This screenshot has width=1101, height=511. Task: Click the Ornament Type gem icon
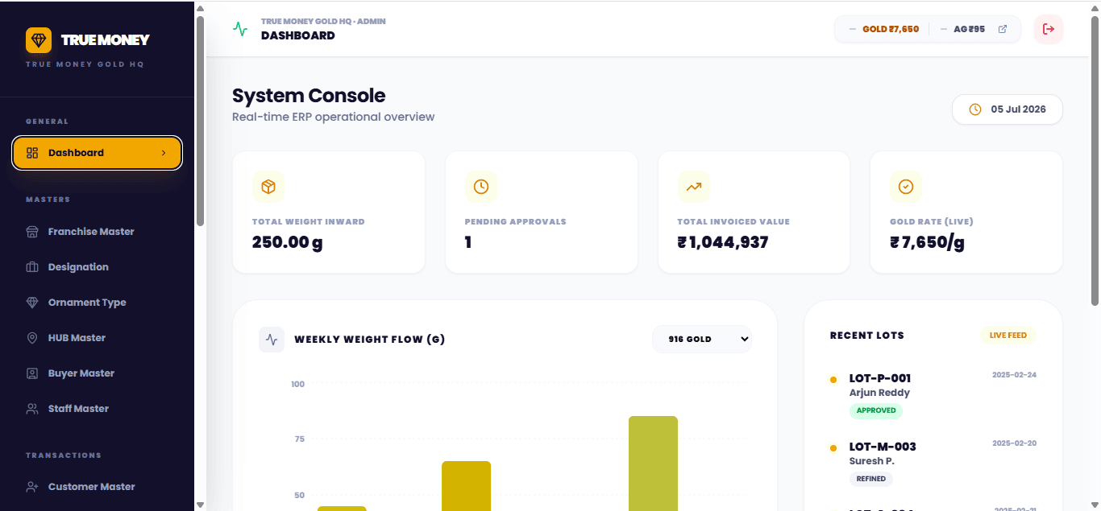[32, 303]
